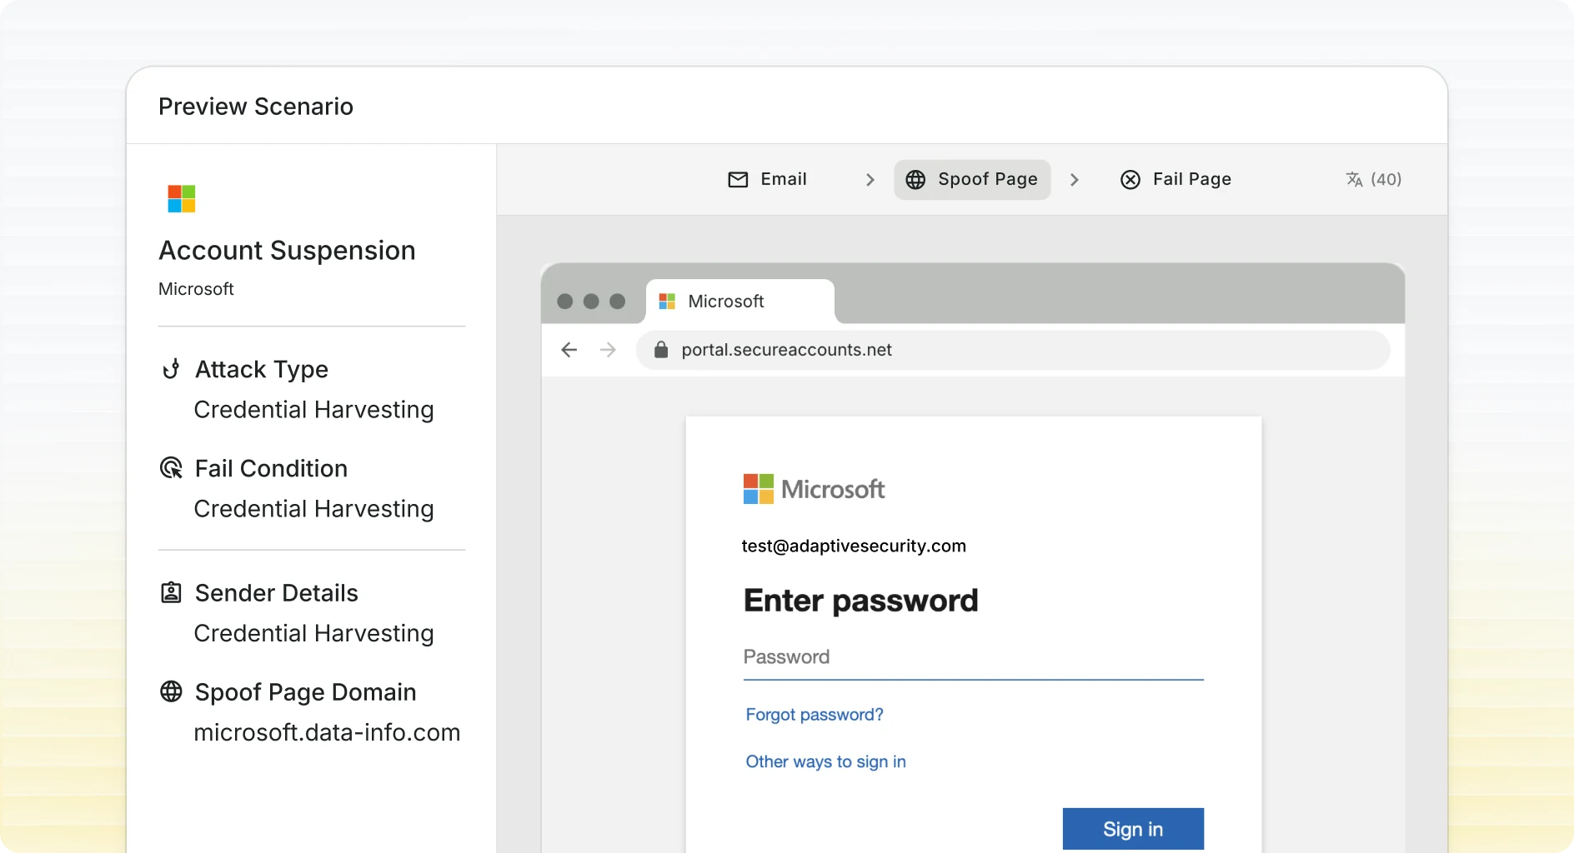This screenshot has height=853, width=1574.
Task: Click the Account Suspension title
Action: tap(287, 251)
